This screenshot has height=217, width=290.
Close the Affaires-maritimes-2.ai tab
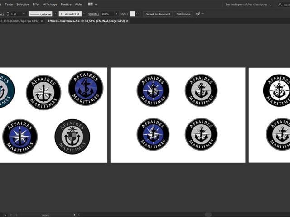(127, 21)
